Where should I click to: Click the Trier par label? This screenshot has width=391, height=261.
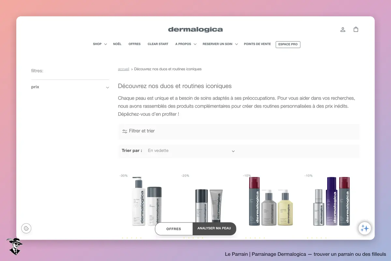(x=132, y=151)
